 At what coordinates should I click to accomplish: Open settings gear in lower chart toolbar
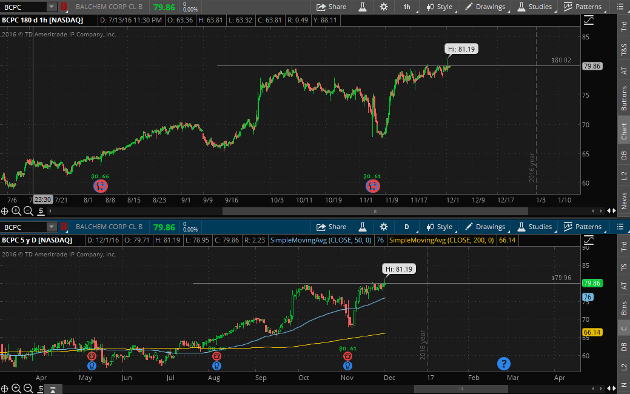pos(384,227)
